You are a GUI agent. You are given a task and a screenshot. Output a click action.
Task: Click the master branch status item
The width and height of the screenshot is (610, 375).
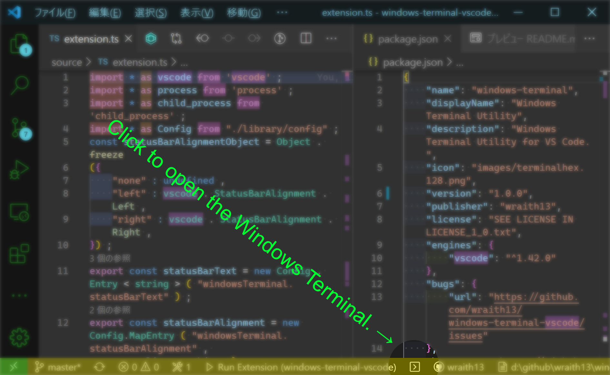coord(57,367)
